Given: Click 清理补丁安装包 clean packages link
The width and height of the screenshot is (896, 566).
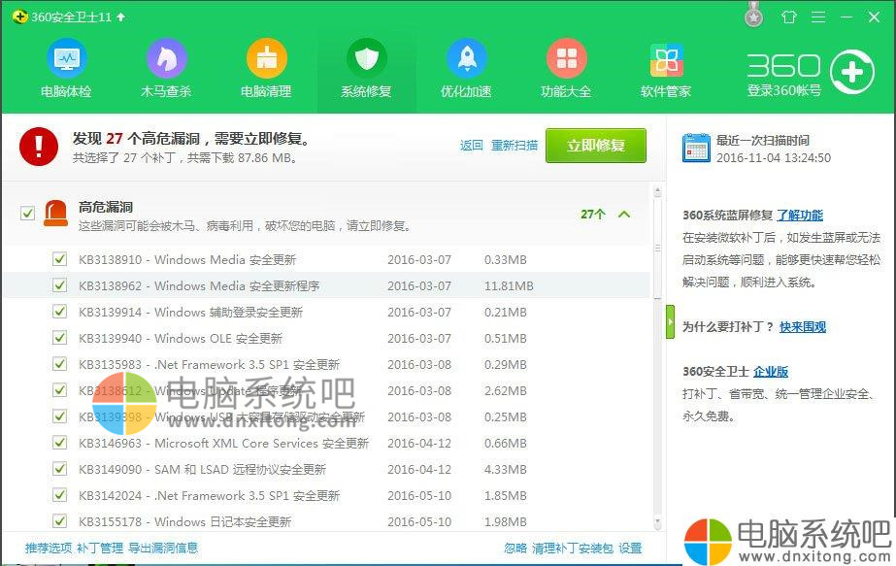Looking at the screenshot, I should pos(573,548).
